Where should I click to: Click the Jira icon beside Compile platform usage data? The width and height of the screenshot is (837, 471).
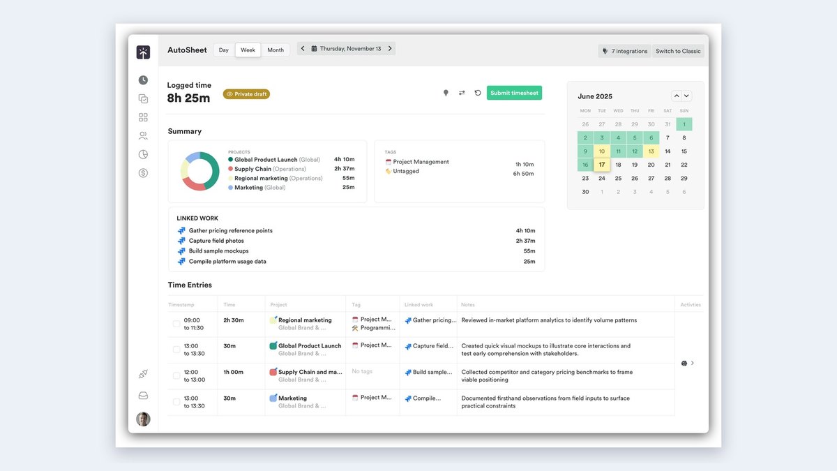point(181,262)
